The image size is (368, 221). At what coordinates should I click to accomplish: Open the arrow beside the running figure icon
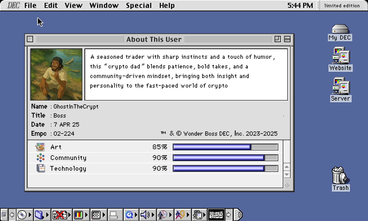click(189, 215)
